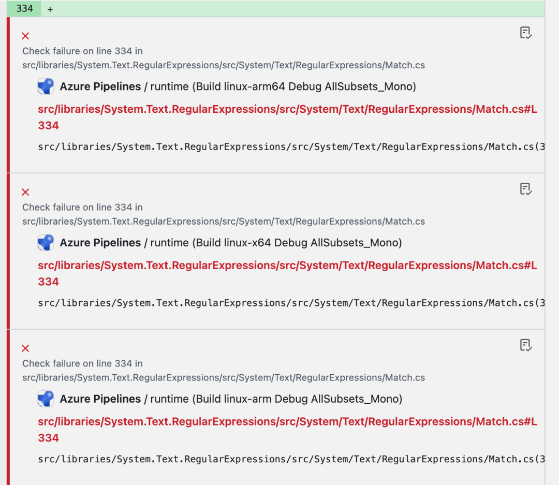This screenshot has height=485, width=559.
Task: Follow red Match.cs#L334 link in linux-arm64 annotation
Action: [287, 109]
